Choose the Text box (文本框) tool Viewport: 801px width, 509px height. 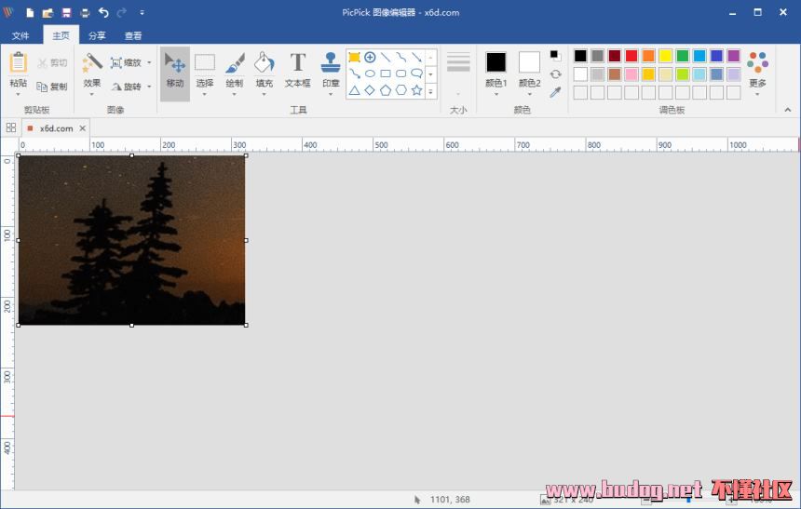[x=297, y=71]
